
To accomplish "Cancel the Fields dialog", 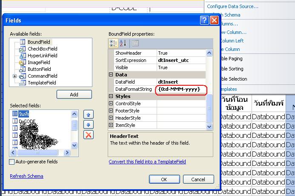I will click(x=198, y=179).
